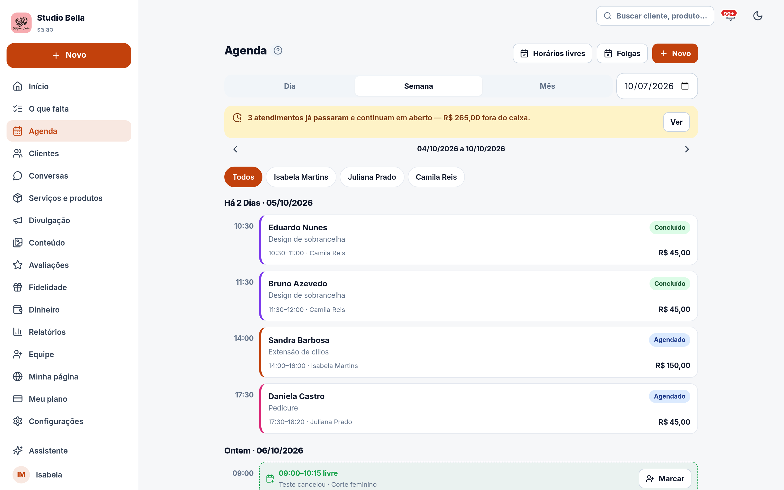
Task: Open Equipe team section
Action: pos(69,354)
